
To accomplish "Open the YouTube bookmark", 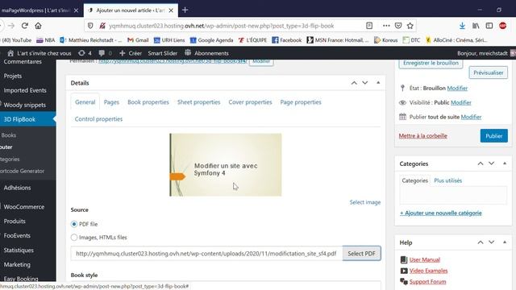I will click(16, 40).
